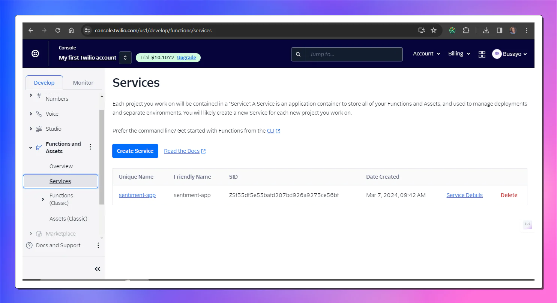Bookmark this page with the star icon
The width and height of the screenshot is (557, 303).
[x=434, y=30]
